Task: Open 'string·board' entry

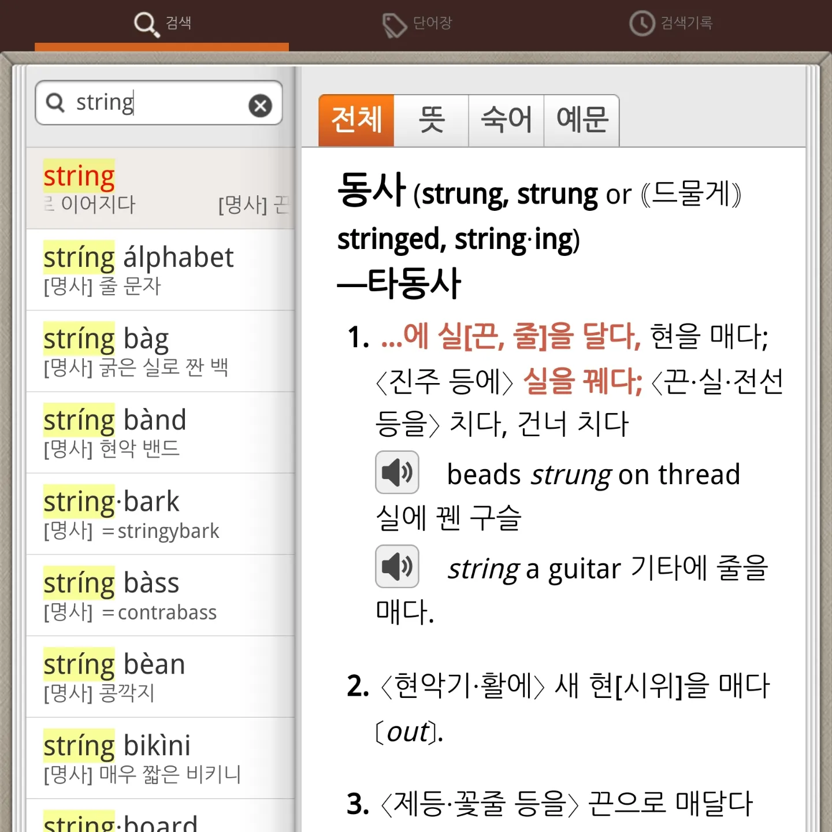Action: click(x=160, y=816)
